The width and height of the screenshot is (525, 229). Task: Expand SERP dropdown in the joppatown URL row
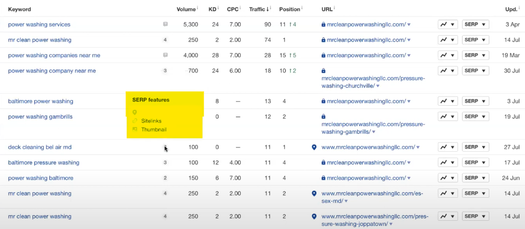click(476, 216)
